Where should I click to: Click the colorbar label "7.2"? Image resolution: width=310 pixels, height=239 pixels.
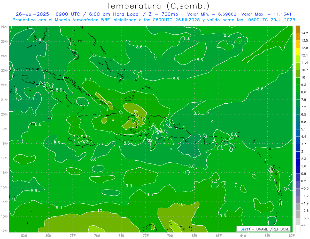[304, 107]
